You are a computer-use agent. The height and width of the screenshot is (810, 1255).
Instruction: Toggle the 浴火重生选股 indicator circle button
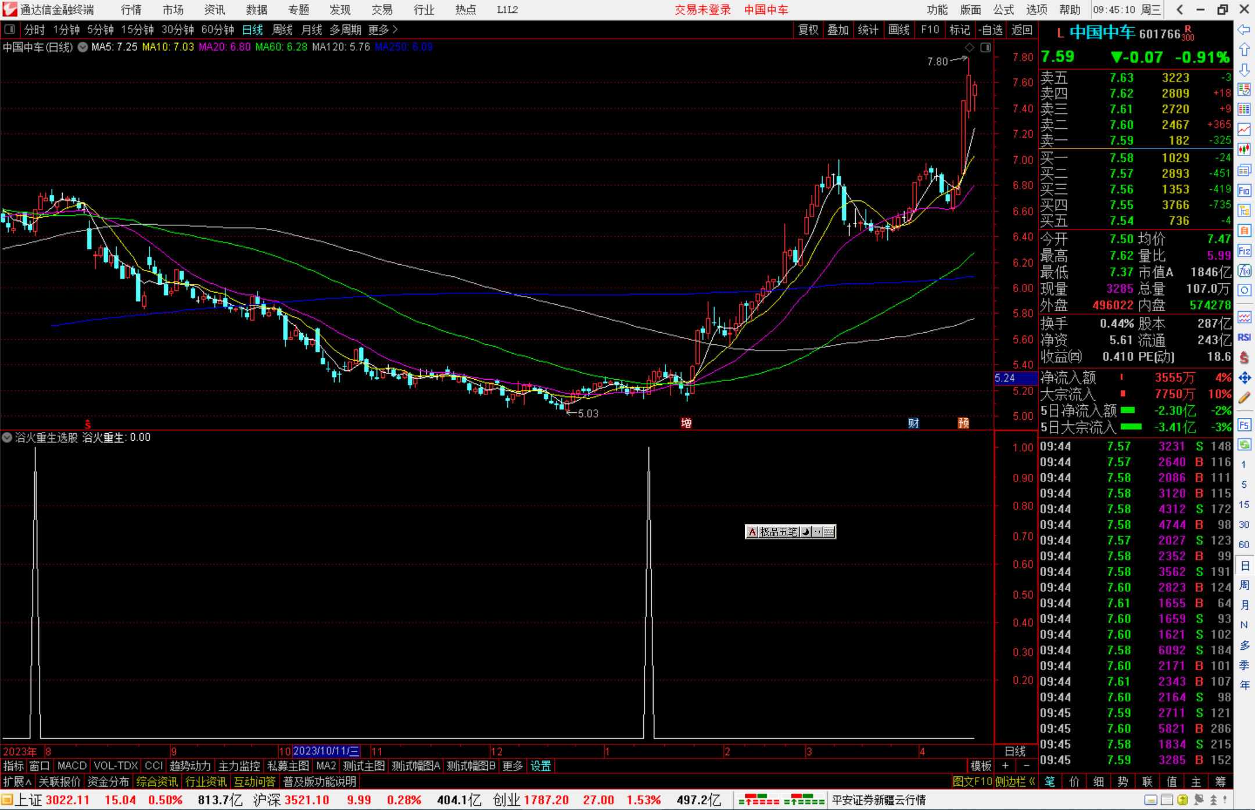pyautogui.click(x=7, y=437)
